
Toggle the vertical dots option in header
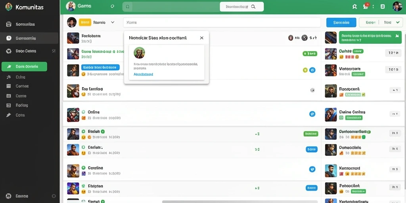coord(373,7)
